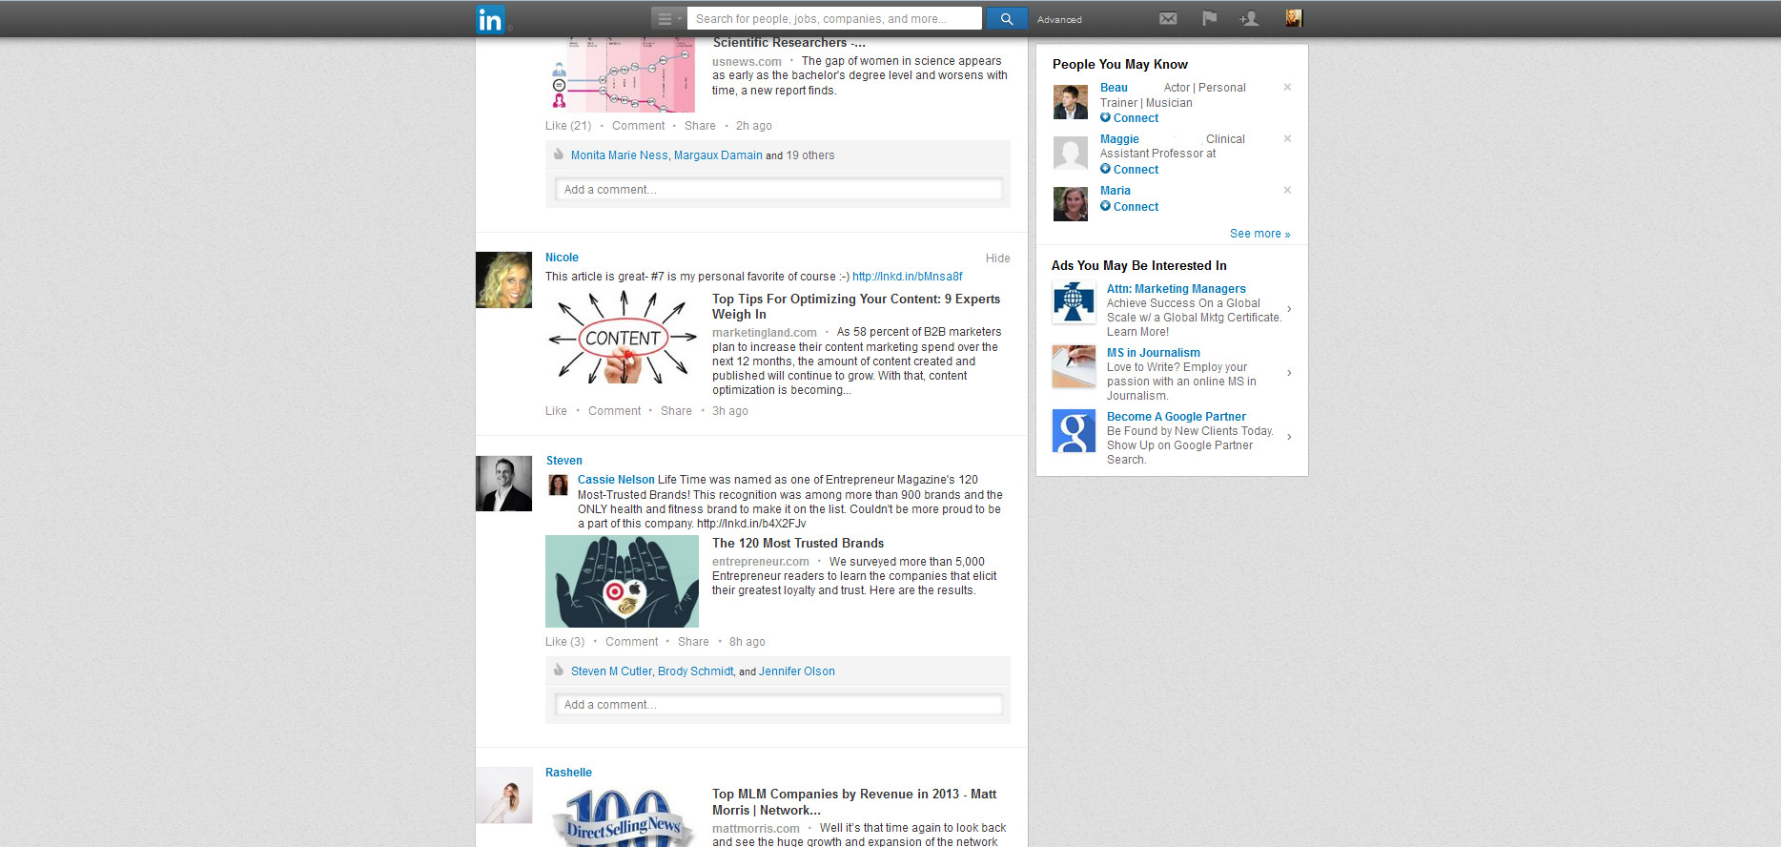Open Nicole's profile photo
Viewport: 1781px width, 847px height.
(x=503, y=279)
